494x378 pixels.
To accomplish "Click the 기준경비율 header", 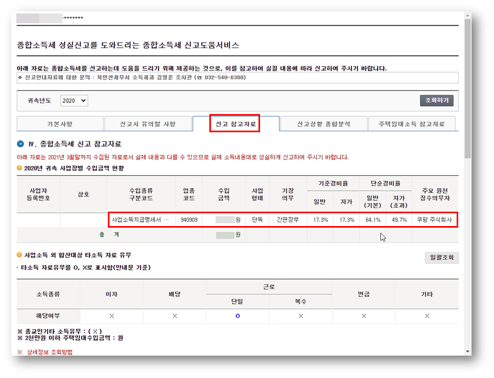I will (333, 183).
